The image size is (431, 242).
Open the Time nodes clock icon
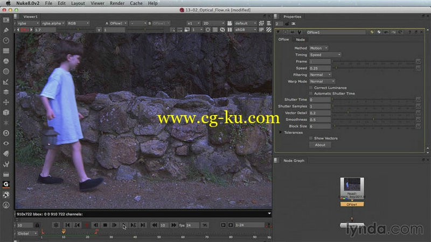(x=6, y=41)
